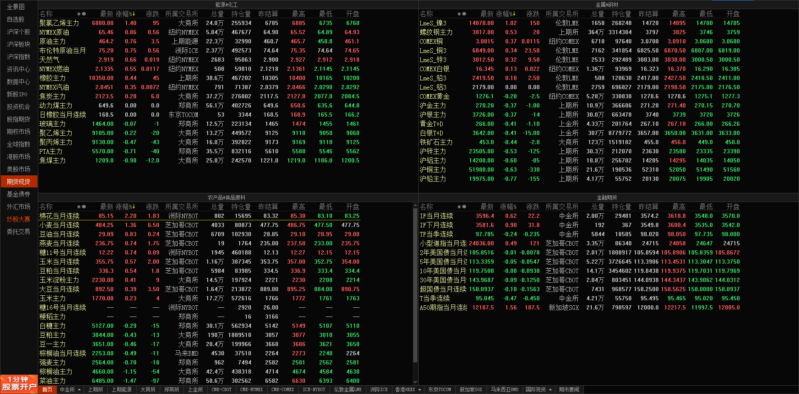Expand the 中金所 tab dropdown arrow

tap(79, 390)
